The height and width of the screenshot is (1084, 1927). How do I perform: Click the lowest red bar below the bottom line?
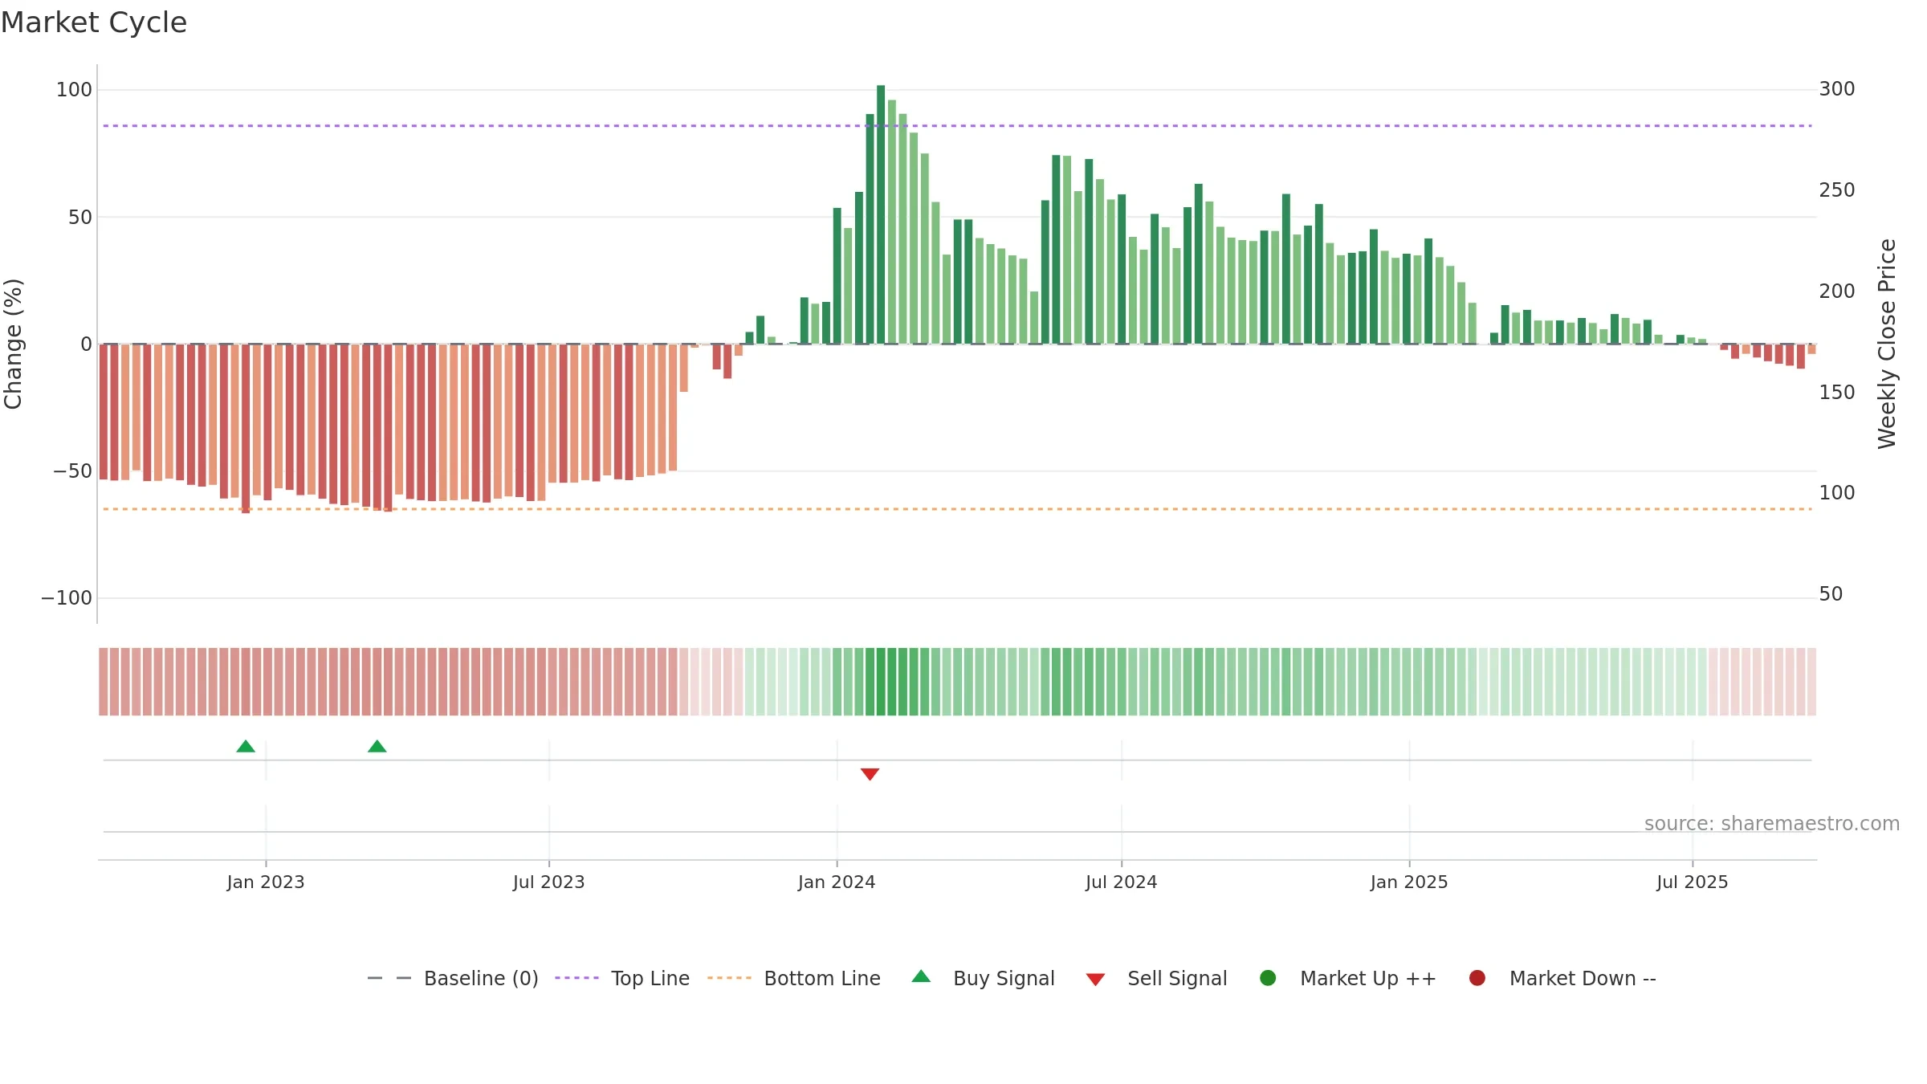(x=246, y=429)
